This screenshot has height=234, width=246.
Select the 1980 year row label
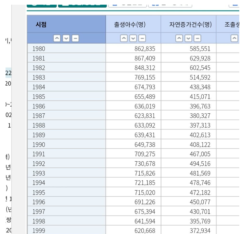click(x=39, y=49)
